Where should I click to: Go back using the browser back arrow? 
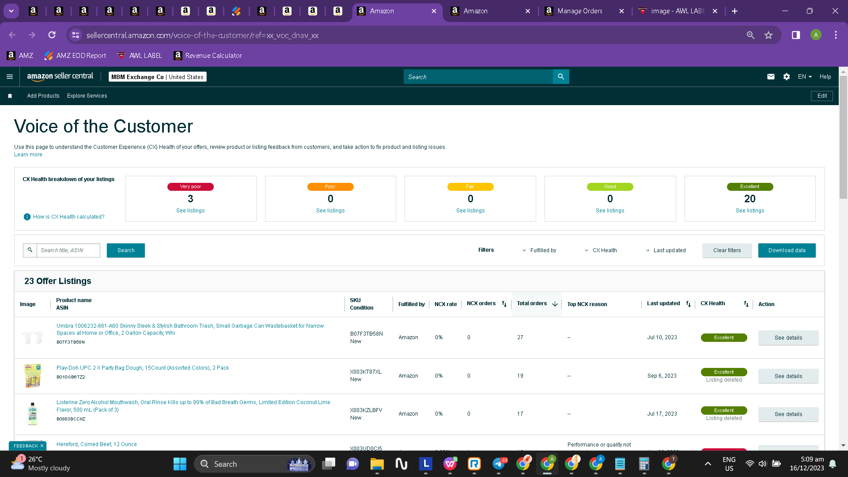12,35
